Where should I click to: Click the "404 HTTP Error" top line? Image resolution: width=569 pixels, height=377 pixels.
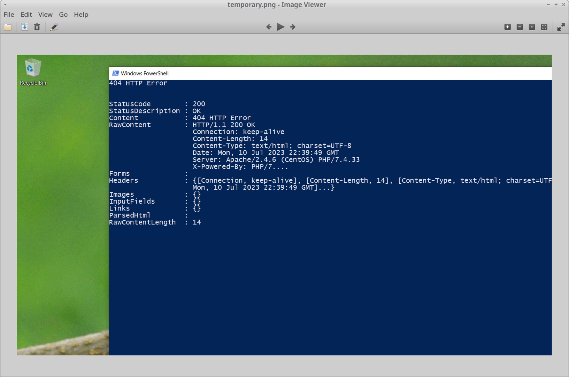[x=138, y=83]
